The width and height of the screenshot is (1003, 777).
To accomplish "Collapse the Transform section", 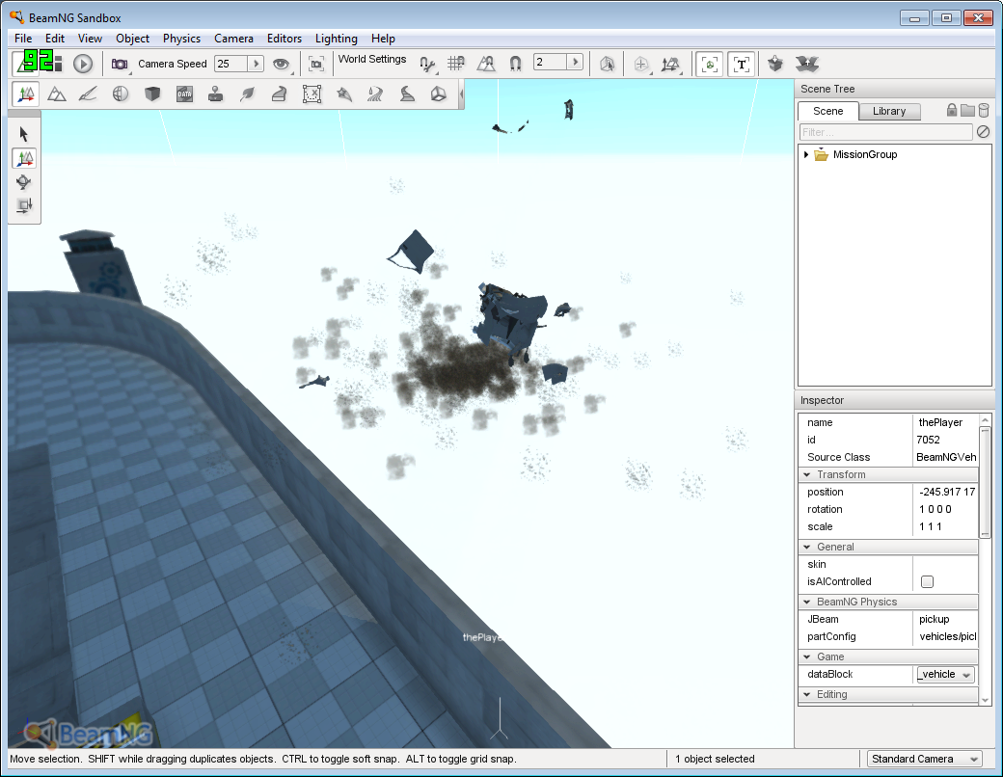I will pos(806,474).
